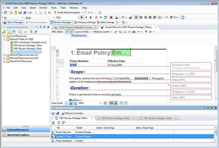Open the h1 style dropdown

tap(22, 18)
